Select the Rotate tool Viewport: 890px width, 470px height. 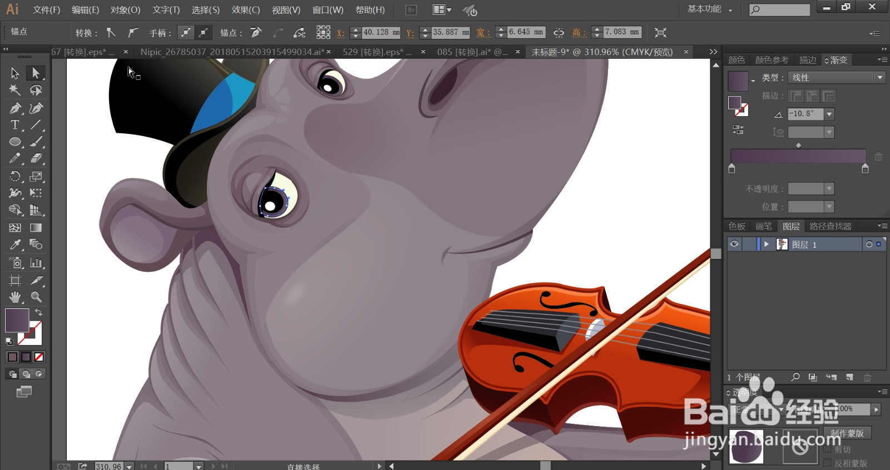(15, 176)
